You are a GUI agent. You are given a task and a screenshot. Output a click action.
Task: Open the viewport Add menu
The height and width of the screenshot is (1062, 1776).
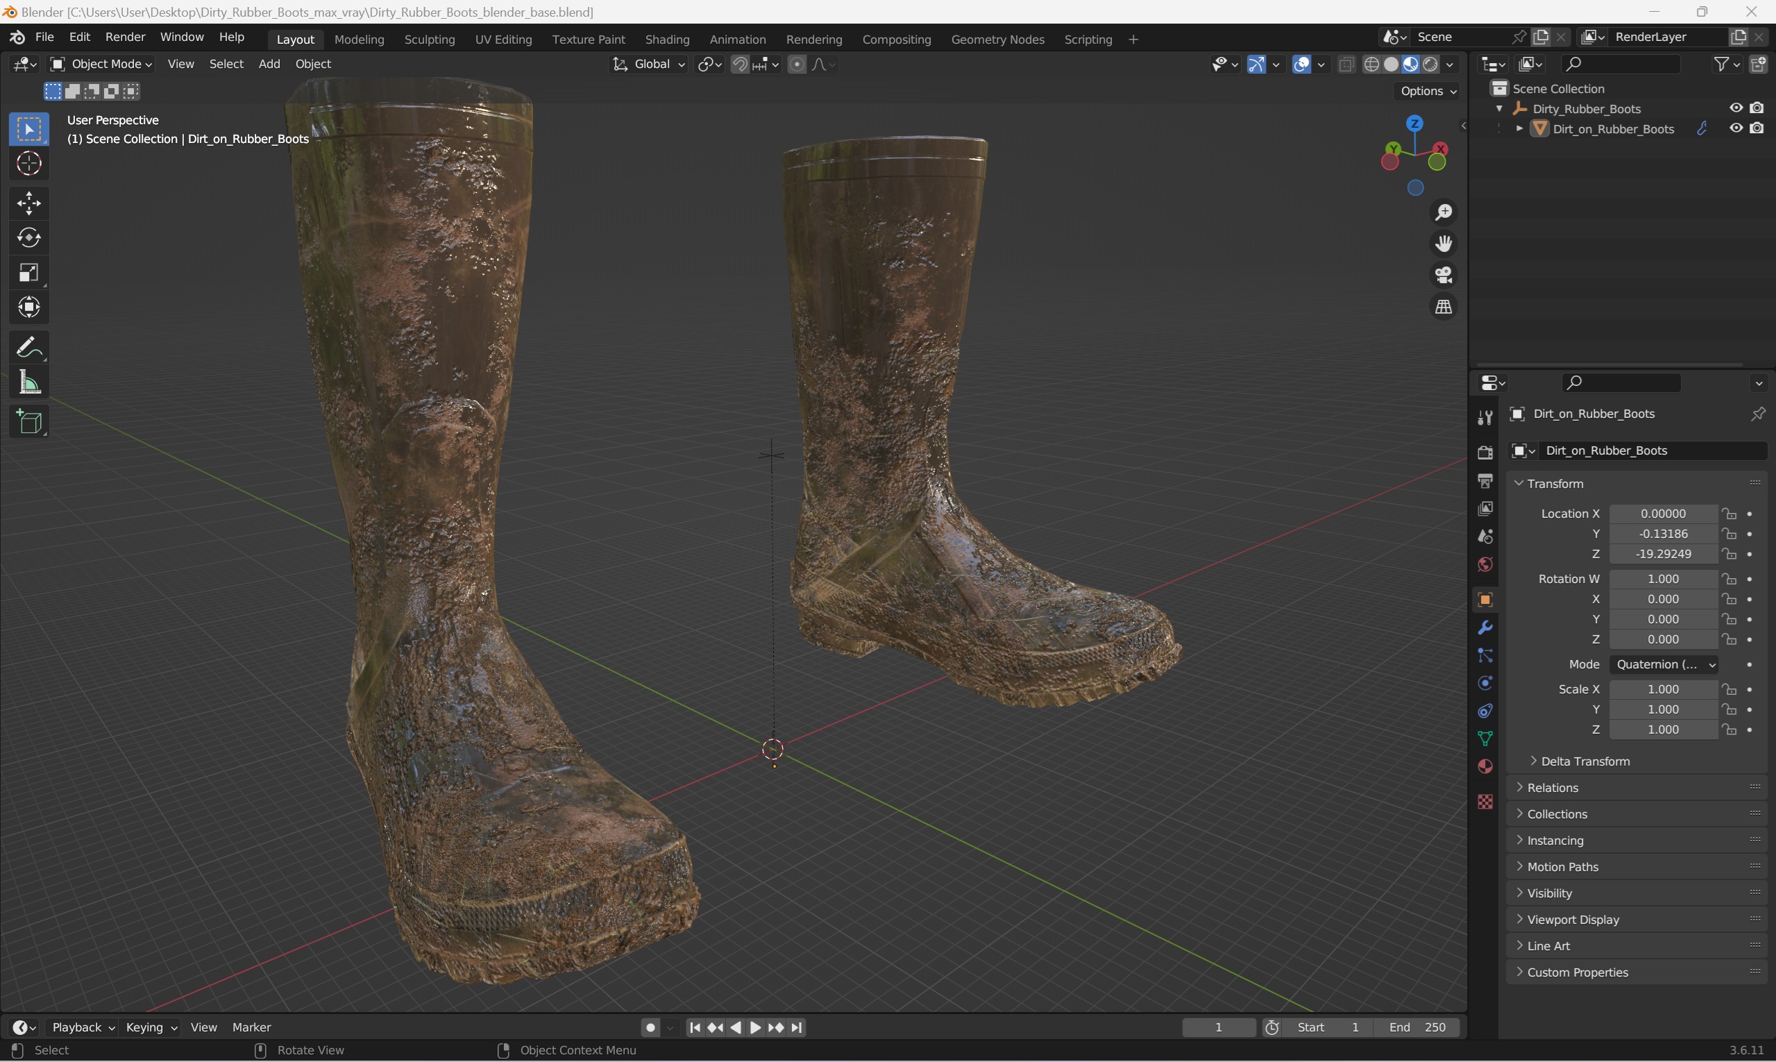(269, 65)
